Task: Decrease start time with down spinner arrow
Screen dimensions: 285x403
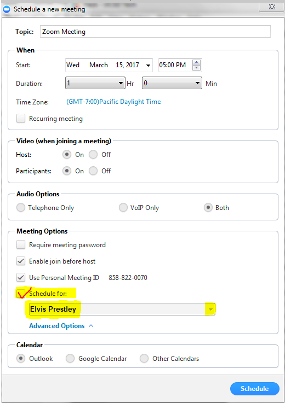Action: tap(196, 68)
